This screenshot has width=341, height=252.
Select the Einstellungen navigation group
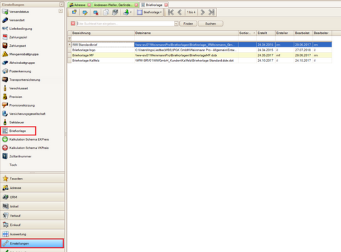click(x=32, y=243)
